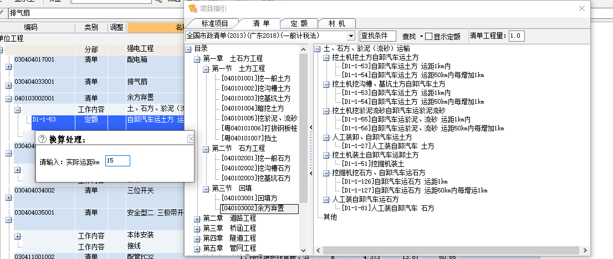Expand 第二章 道路工程 node
The height and width of the screenshot is (259, 613).
(197, 219)
